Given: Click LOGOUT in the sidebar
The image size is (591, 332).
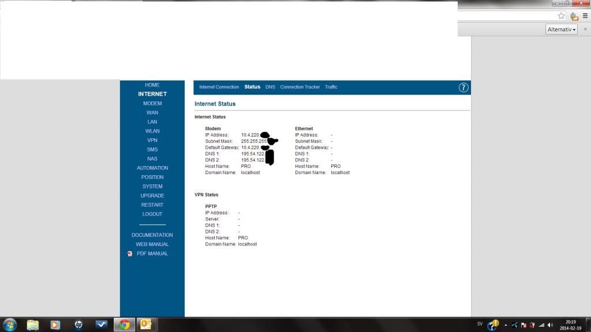Looking at the screenshot, I should [152, 214].
